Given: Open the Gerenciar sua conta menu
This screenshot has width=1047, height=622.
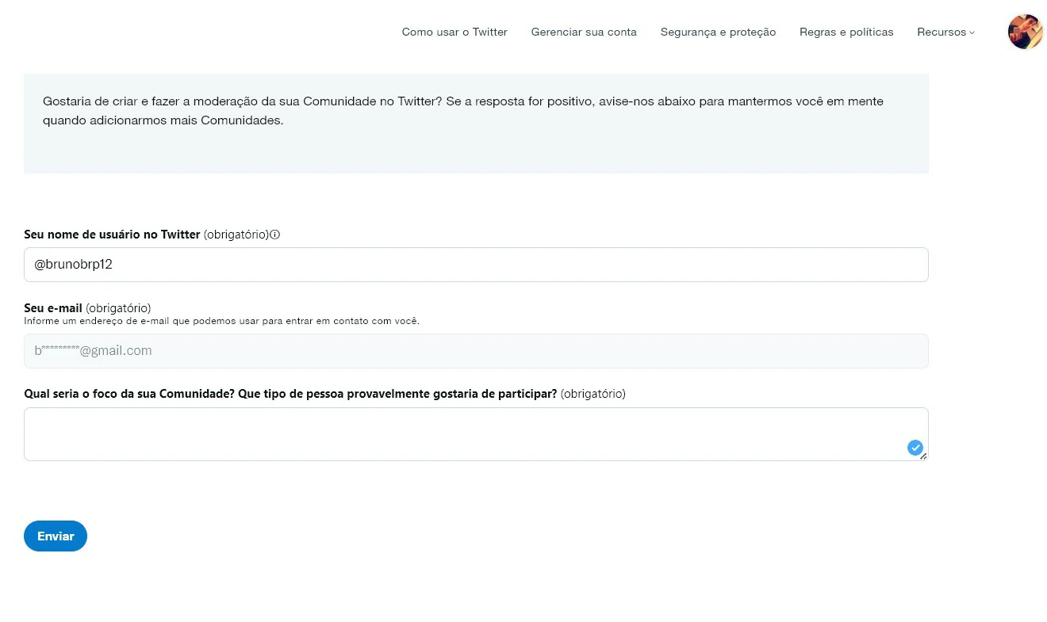Looking at the screenshot, I should tap(584, 32).
